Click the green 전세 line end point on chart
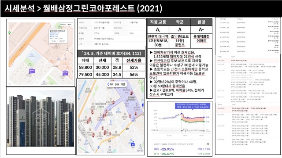 [x=204, y=122]
